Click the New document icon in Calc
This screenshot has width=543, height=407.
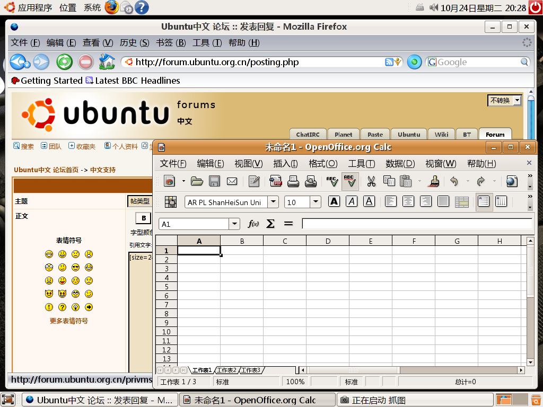[169, 181]
